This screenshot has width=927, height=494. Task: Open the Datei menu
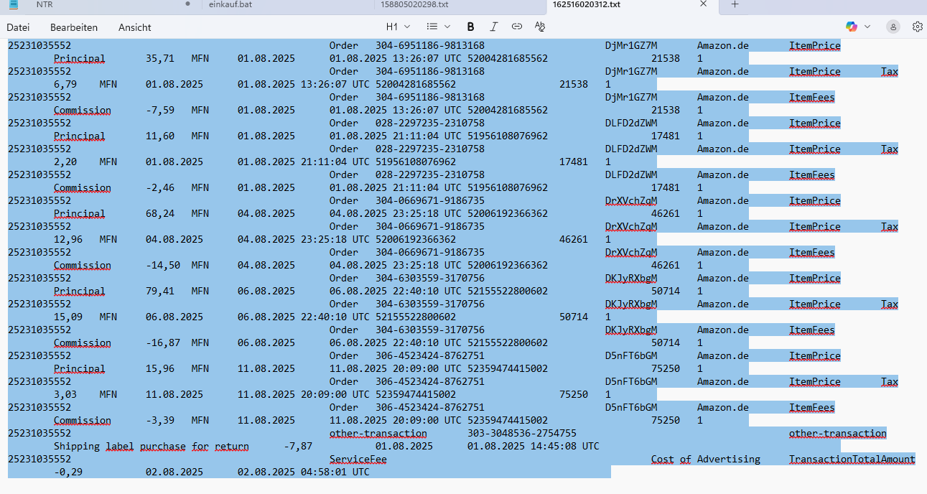click(x=18, y=27)
